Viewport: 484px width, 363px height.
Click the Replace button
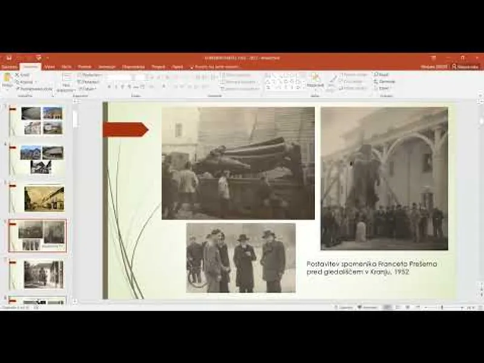pos(385,82)
